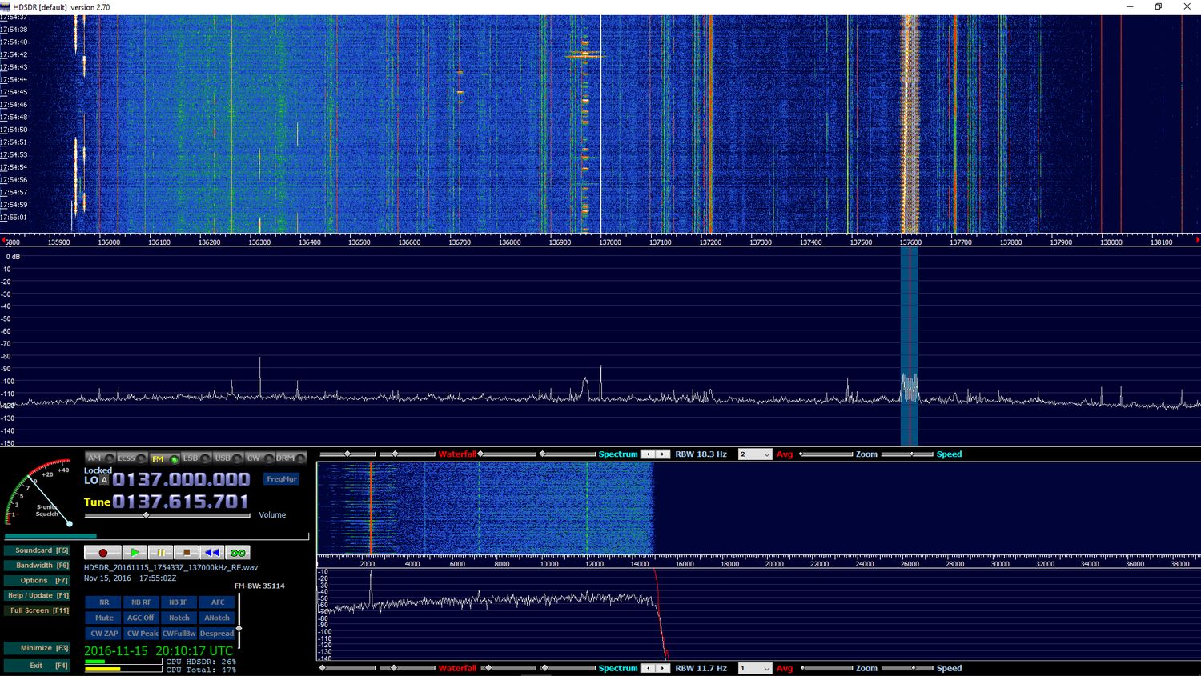Open the FreqMgr frequency manager
Image resolution: width=1201 pixels, height=676 pixels.
click(281, 479)
